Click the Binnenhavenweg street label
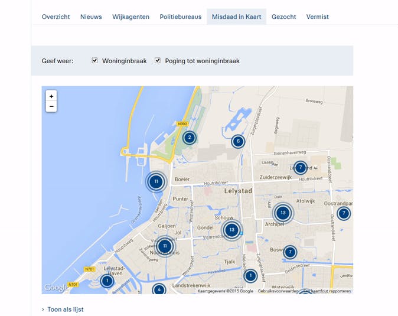Image resolution: width=398 pixels, height=316 pixels. point(290,153)
